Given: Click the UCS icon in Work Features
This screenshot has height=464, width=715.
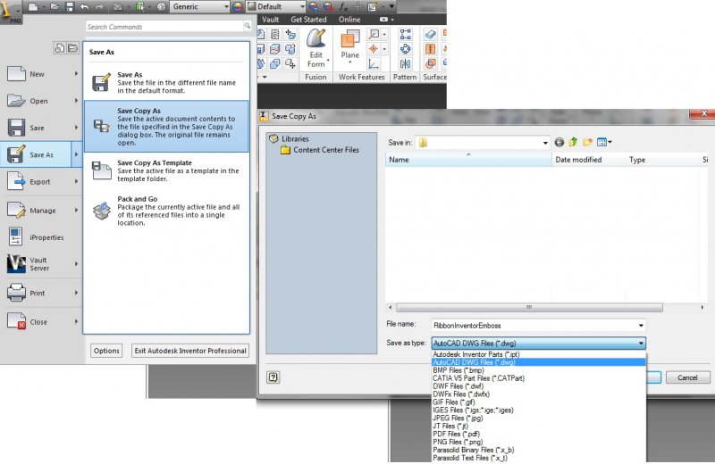Looking at the screenshot, I should click(374, 63).
